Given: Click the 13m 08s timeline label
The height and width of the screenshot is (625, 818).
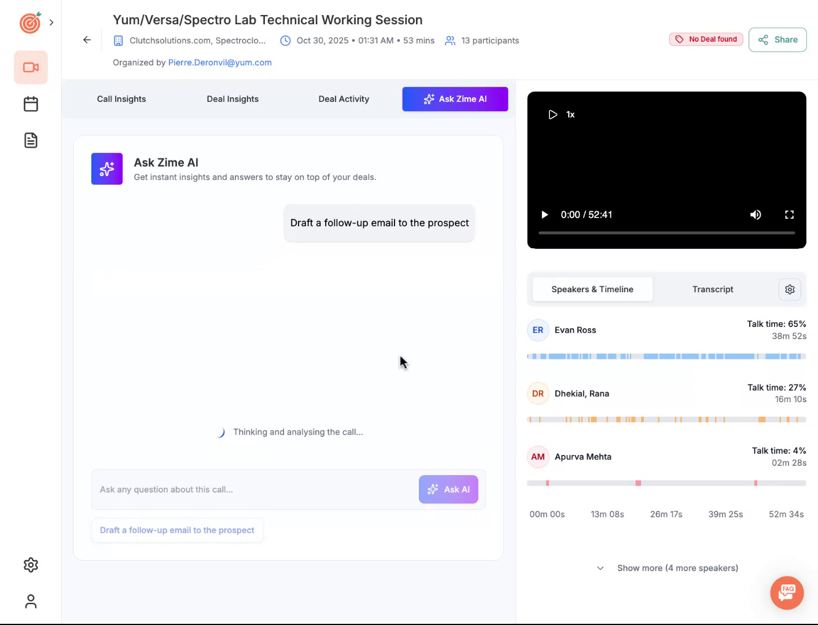Looking at the screenshot, I should pyautogui.click(x=607, y=514).
